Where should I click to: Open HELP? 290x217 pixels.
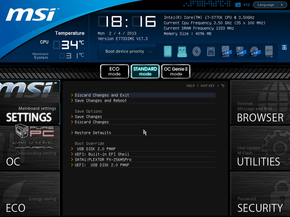pos(190,86)
